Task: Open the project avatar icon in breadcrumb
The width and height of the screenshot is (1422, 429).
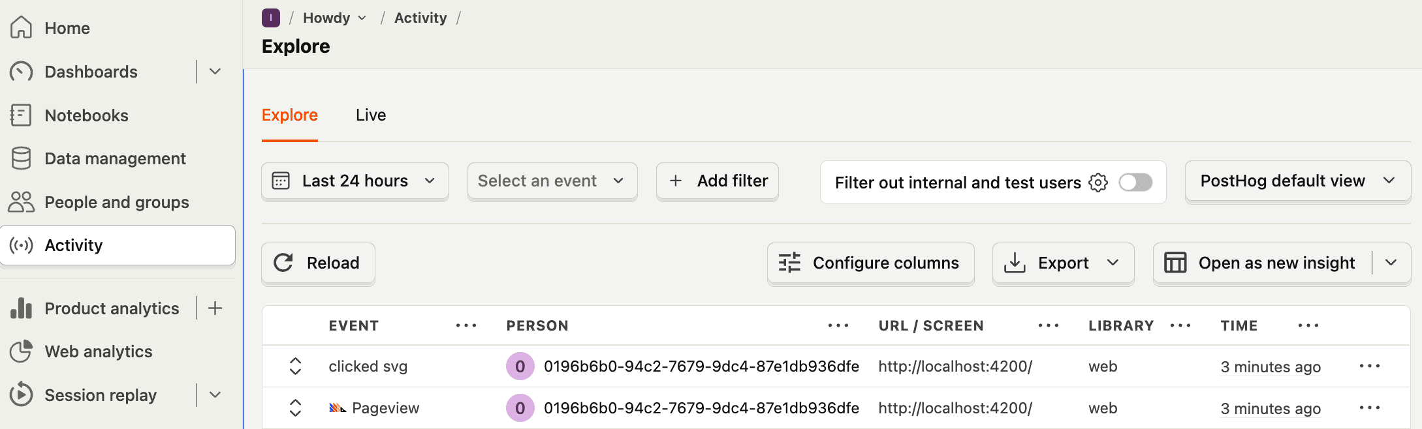Action: 271,18
